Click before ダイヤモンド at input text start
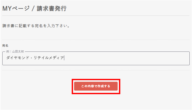The image size is (192, 110). point(6,58)
